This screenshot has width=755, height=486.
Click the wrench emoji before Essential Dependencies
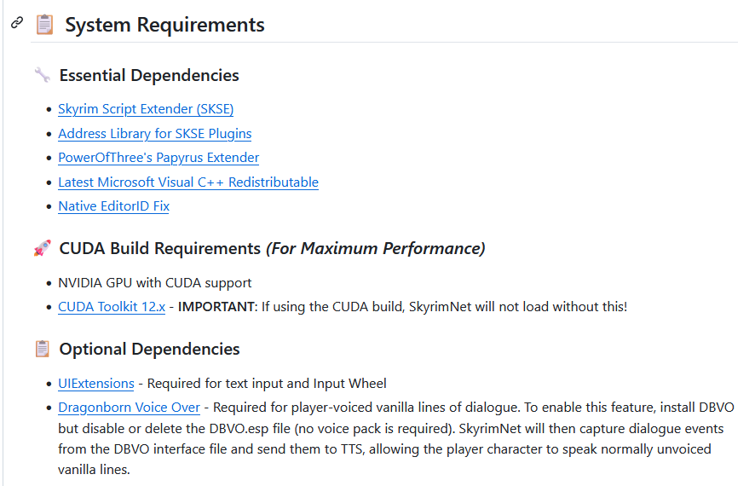(42, 75)
